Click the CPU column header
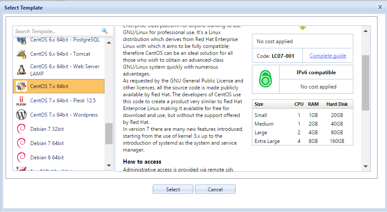387x212 pixels. (299, 104)
